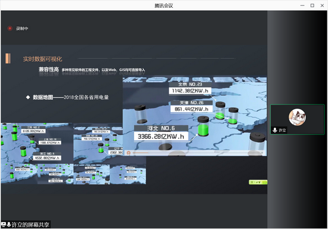Click the orange circular play icon under the map
The height and width of the screenshot is (229, 328).
click(129, 153)
